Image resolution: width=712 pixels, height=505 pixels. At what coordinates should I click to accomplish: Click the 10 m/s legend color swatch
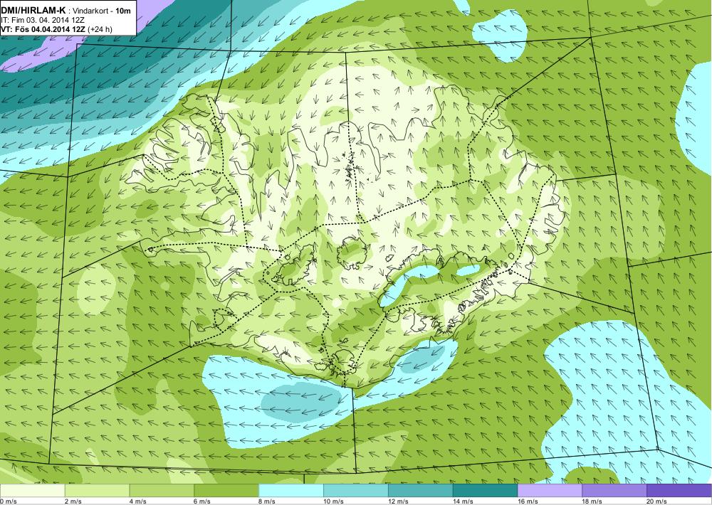click(x=355, y=491)
